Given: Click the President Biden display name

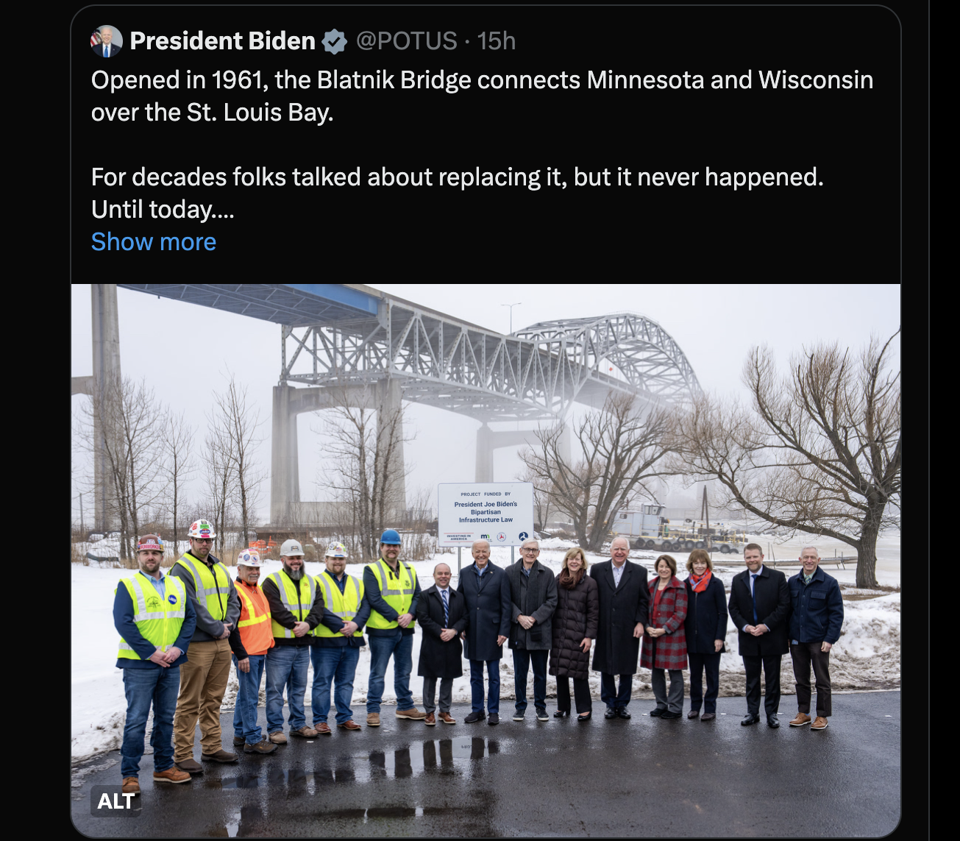Looking at the screenshot, I should (x=223, y=41).
